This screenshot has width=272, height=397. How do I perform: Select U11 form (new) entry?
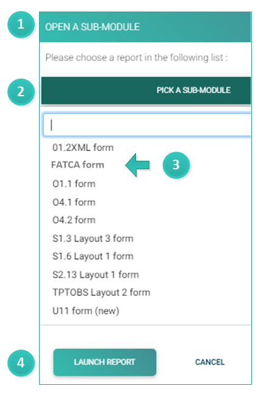pos(85,311)
